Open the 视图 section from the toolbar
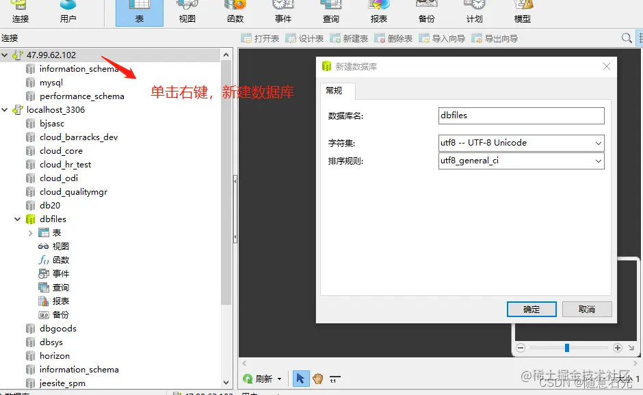 [x=187, y=14]
